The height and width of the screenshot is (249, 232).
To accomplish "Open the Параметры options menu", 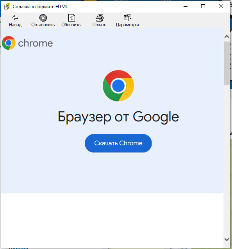I will tap(127, 21).
